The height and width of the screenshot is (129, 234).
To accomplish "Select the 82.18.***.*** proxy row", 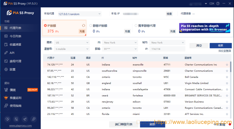I will 136,83.
